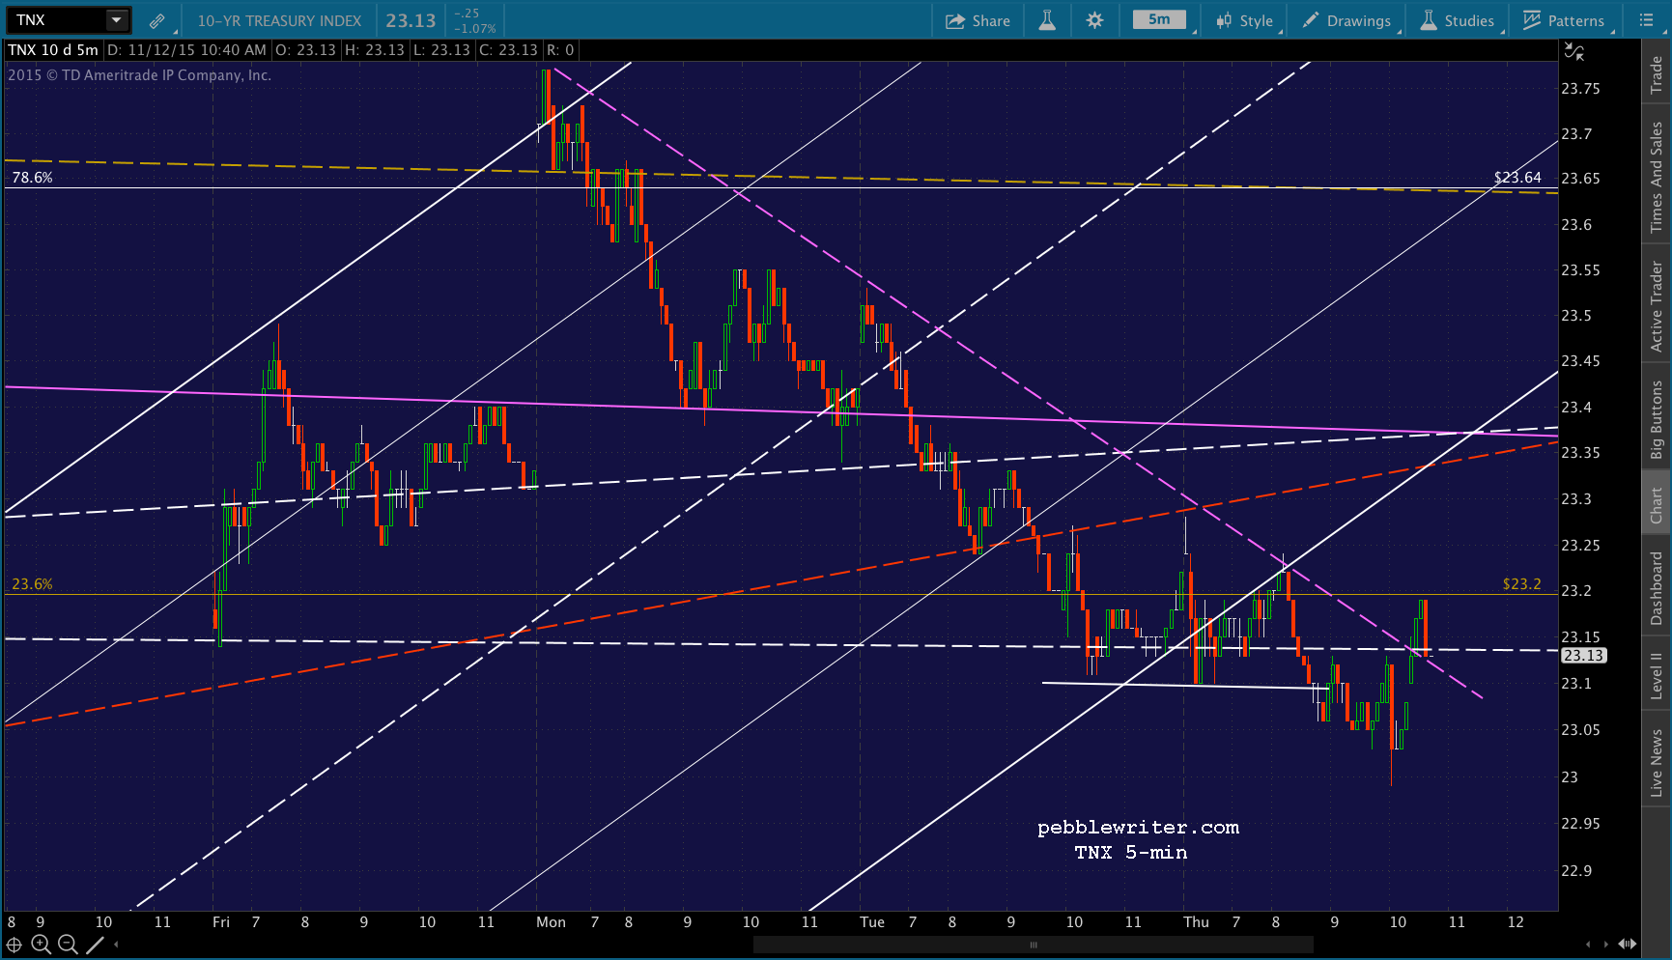Click the Tue label on time axis

(872, 922)
